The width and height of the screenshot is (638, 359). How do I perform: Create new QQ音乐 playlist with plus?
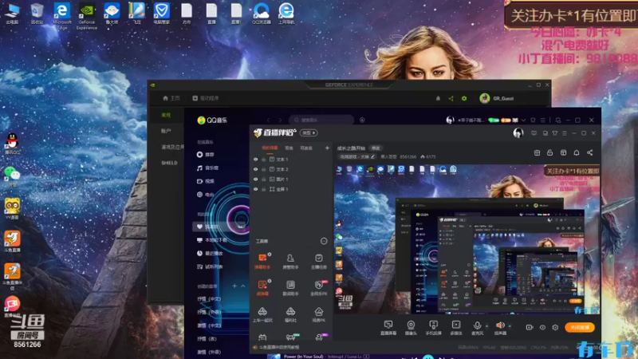234,286
